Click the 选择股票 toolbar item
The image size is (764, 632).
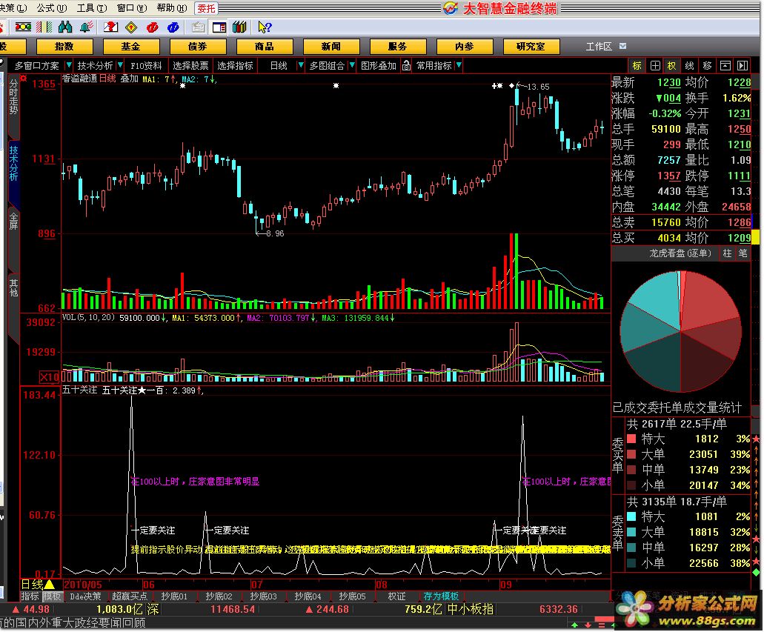190,65
